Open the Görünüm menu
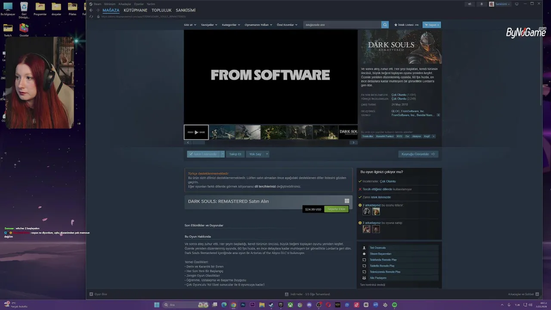 pyautogui.click(x=110, y=4)
